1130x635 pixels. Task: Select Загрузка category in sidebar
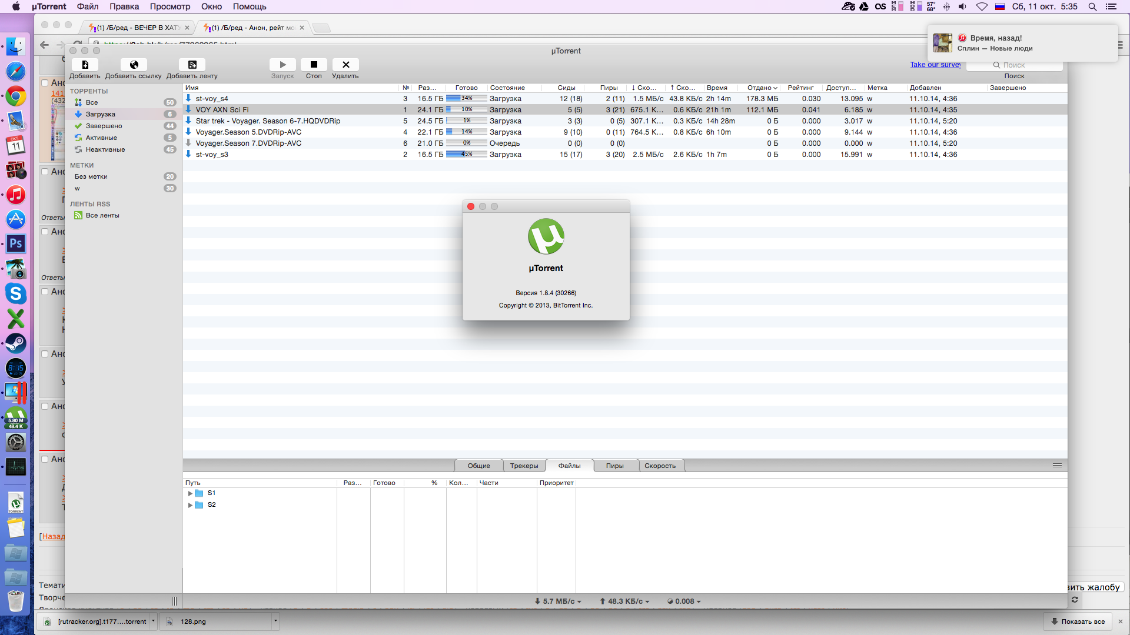(124, 114)
